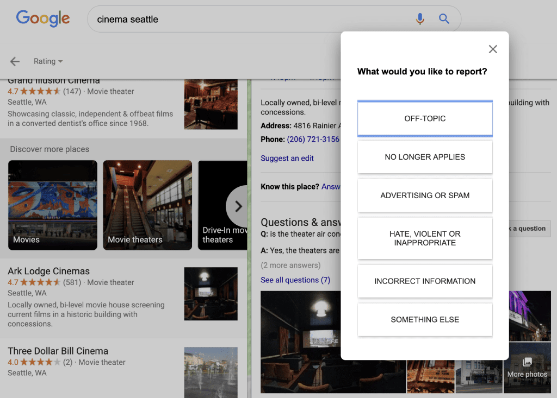
Task: Open More photos gallery
Action: click(527, 368)
